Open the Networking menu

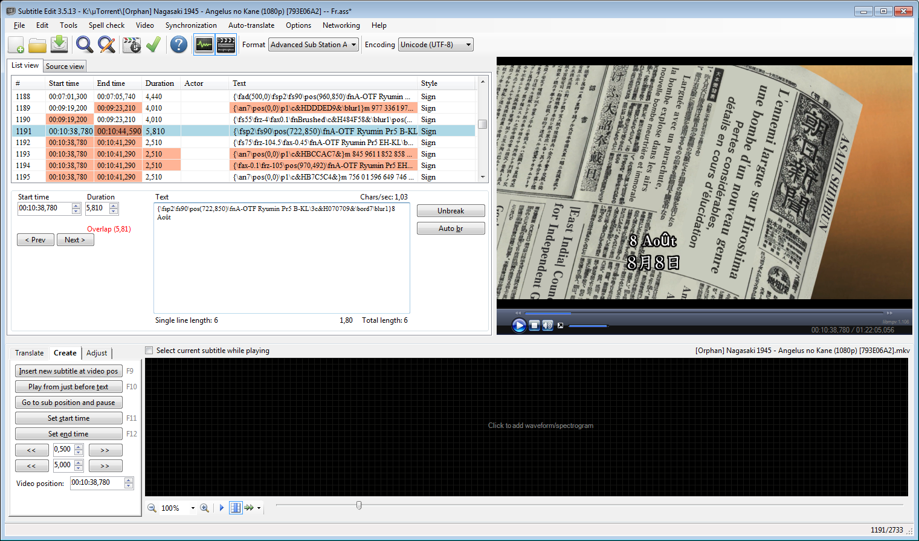point(341,25)
